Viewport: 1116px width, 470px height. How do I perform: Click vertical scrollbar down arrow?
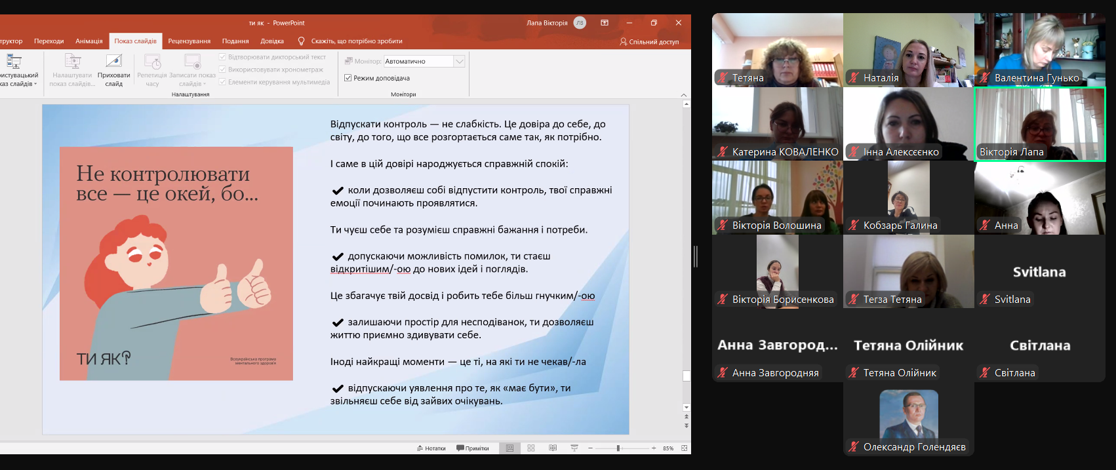pos(687,407)
